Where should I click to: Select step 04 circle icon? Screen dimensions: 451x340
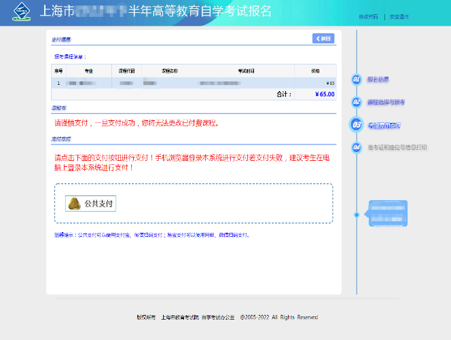(357, 147)
